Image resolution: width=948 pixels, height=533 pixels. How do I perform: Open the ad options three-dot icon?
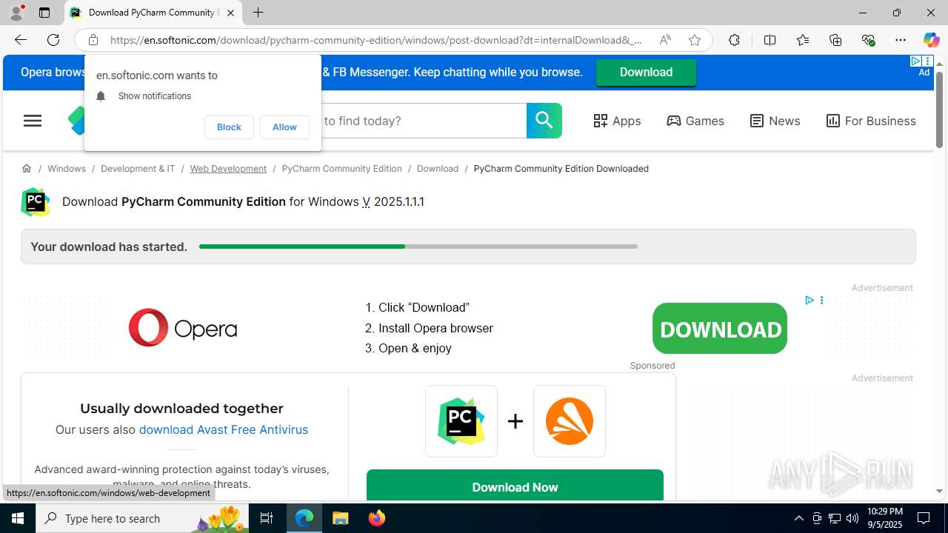pyautogui.click(x=821, y=300)
